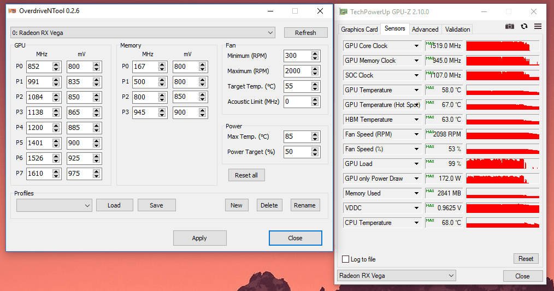Click Close button in OverdriveNTool
Screen dimensions: 554x291
(295, 238)
